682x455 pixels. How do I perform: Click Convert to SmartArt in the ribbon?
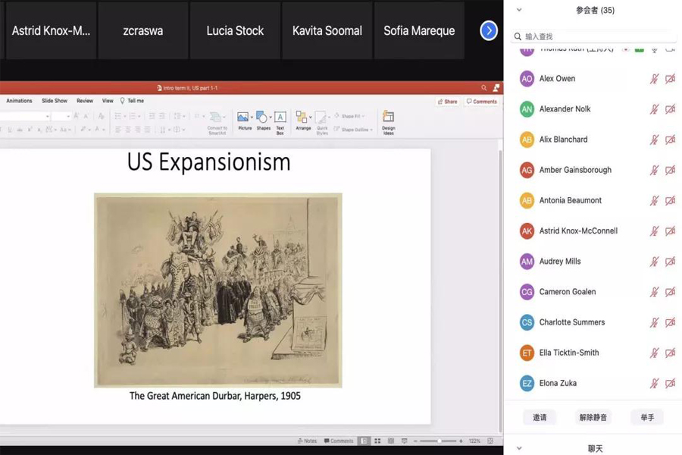click(217, 123)
